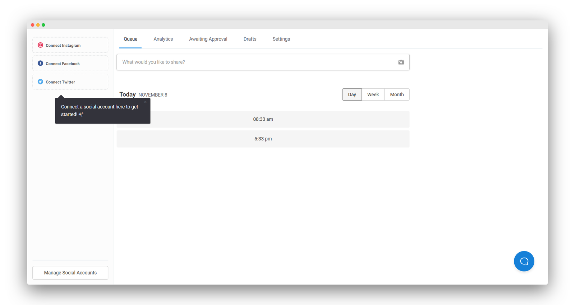The height and width of the screenshot is (305, 575).
Task: Open the chat support bubble
Action: (524, 261)
